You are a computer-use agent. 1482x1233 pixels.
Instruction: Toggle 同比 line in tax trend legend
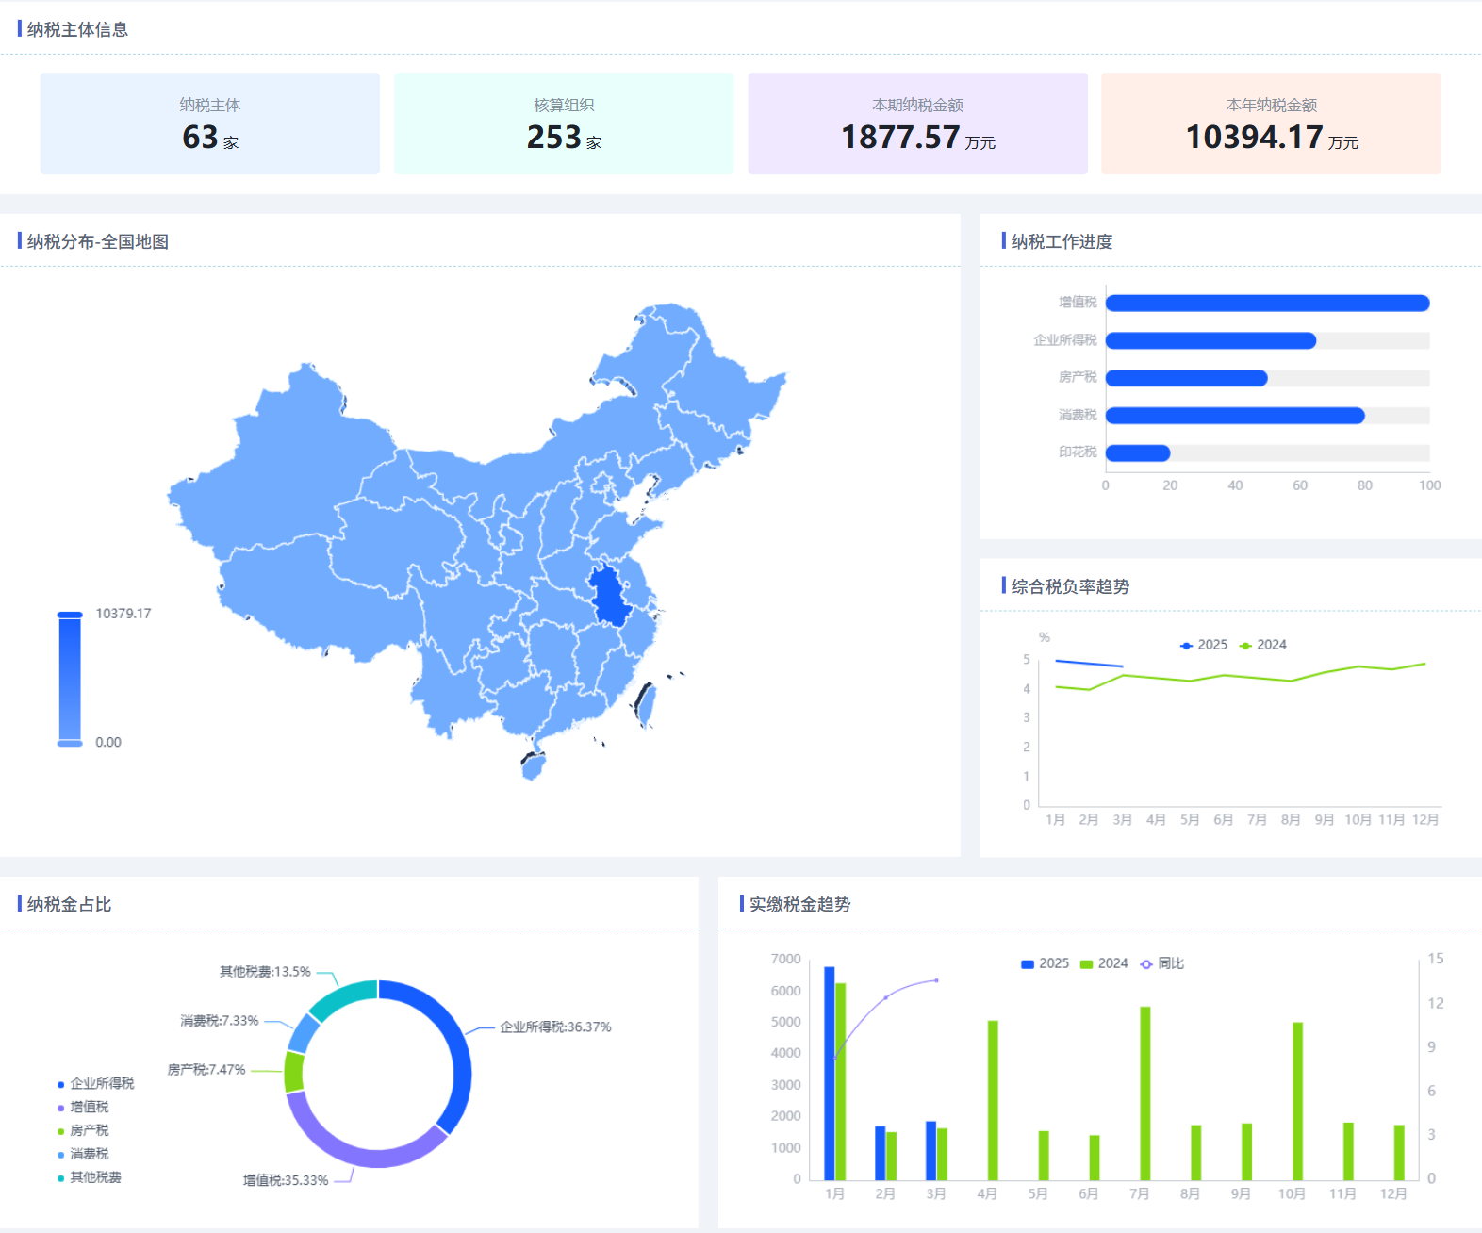point(1162,963)
